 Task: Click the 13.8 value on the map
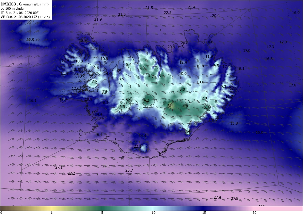(234, 123)
